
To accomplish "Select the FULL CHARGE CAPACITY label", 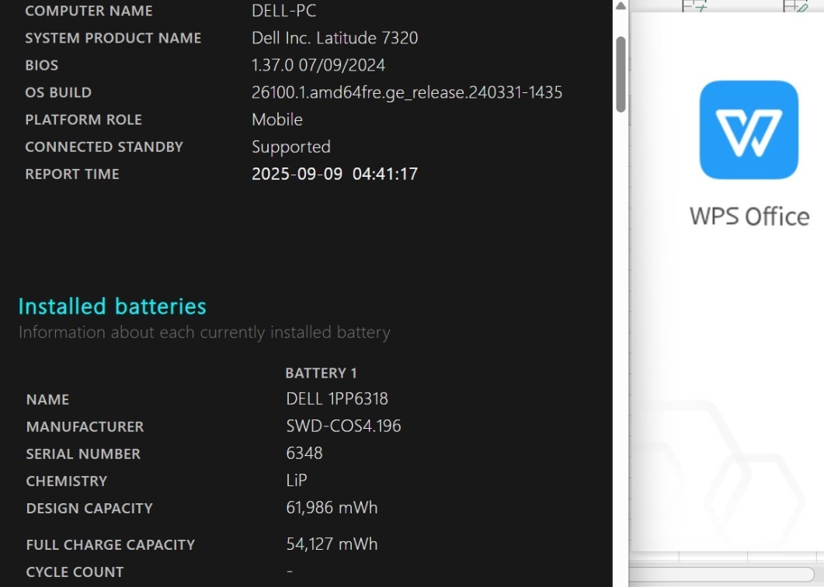I will [x=110, y=546].
